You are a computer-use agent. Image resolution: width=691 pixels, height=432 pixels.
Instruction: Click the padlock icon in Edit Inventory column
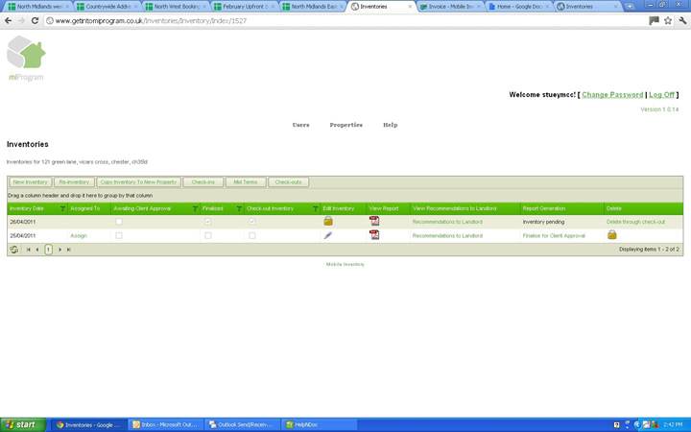point(327,222)
